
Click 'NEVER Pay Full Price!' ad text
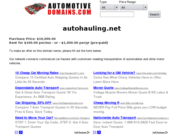130,110
